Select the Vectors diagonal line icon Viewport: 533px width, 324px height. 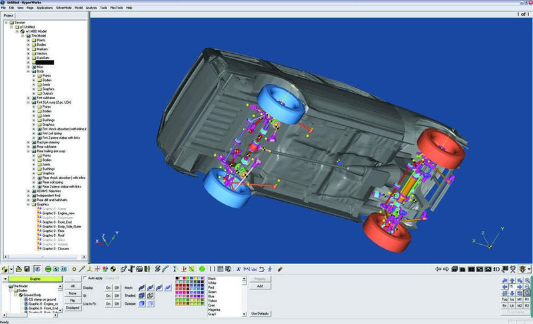[x=81, y=269]
